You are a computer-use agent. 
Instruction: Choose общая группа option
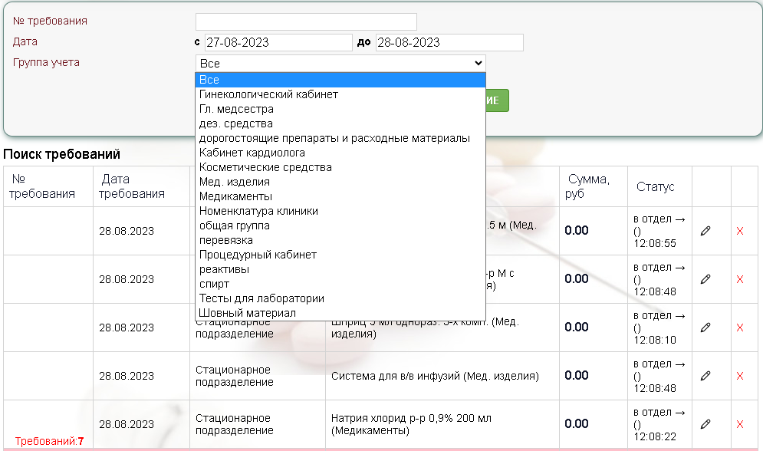point(340,225)
